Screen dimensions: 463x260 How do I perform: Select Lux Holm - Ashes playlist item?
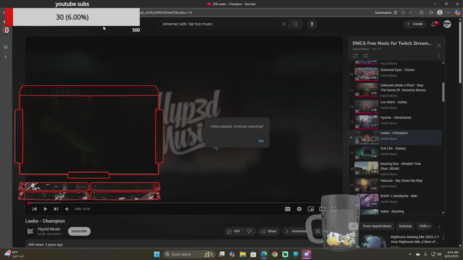pos(395,106)
